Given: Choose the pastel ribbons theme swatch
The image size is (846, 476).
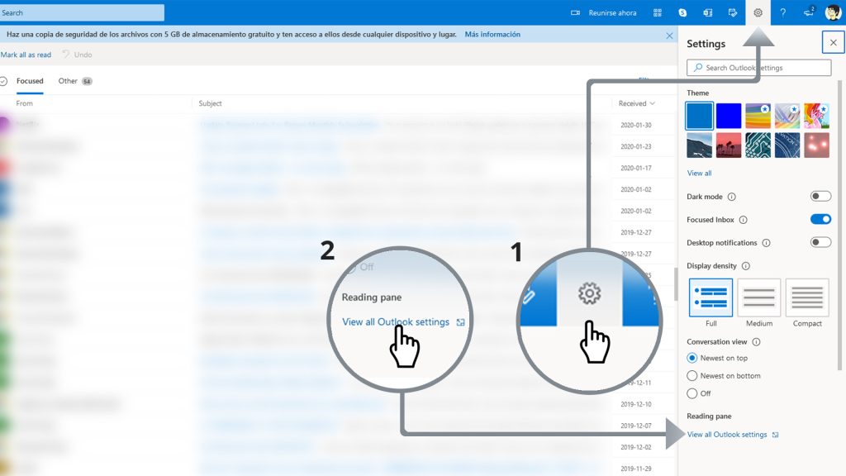Looking at the screenshot, I should pyautogui.click(x=787, y=116).
